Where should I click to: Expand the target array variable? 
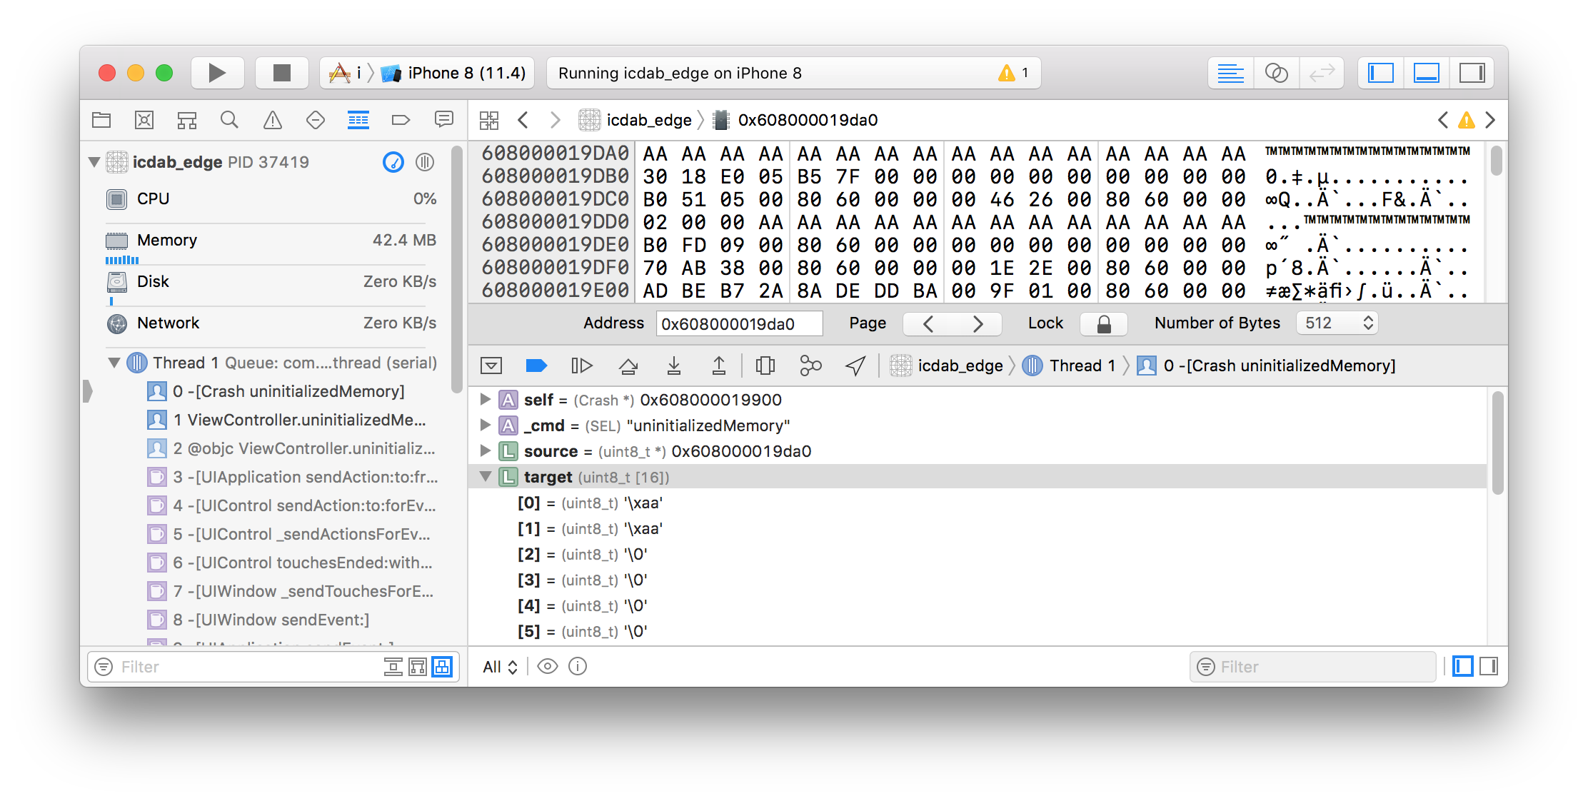click(488, 476)
